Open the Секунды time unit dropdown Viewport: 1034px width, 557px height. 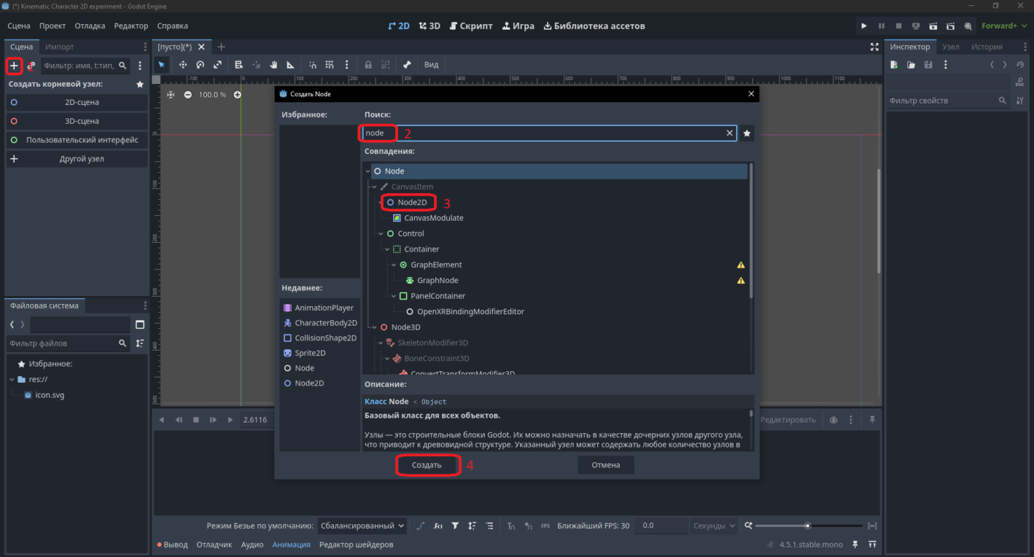coord(714,526)
